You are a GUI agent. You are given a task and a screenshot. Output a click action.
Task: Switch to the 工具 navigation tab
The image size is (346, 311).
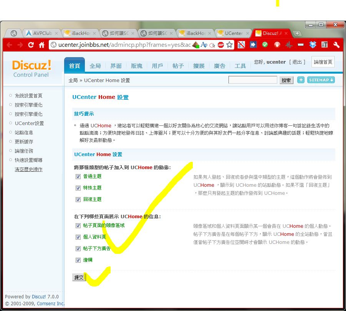pyautogui.click(x=240, y=66)
